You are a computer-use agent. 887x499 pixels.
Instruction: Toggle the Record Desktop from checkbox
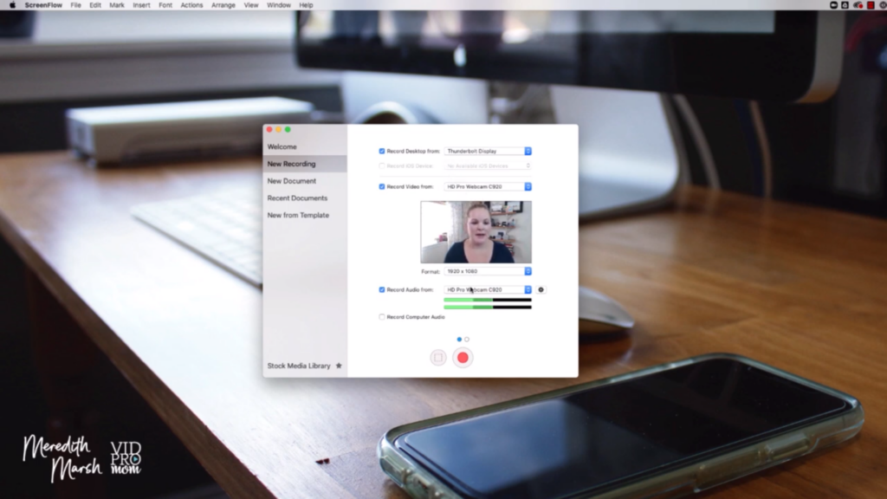[x=382, y=151]
